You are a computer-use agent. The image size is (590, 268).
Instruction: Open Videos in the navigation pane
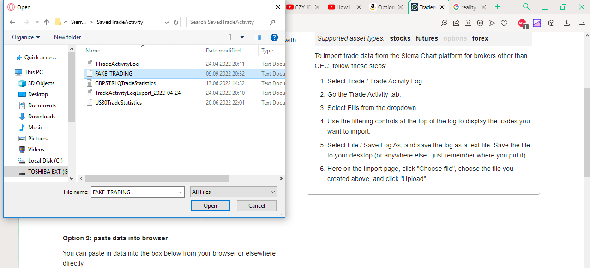click(x=36, y=150)
